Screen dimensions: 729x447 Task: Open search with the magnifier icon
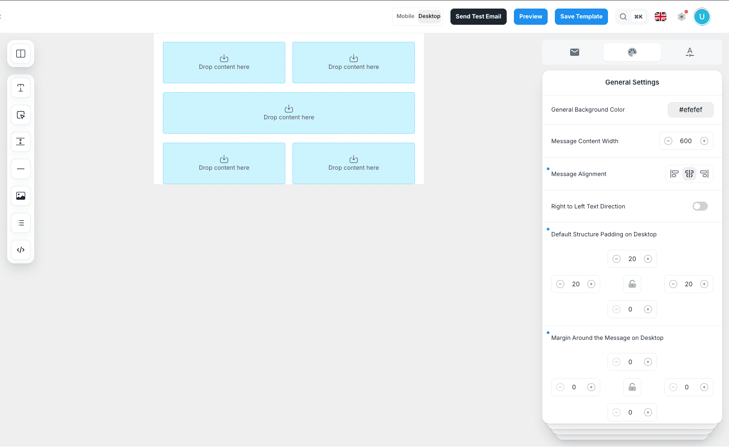623,17
